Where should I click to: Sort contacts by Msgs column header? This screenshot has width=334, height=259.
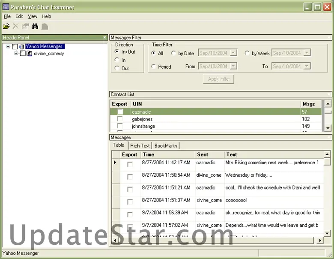pos(311,104)
